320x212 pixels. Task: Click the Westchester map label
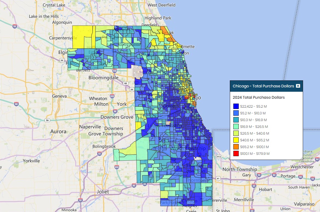302,167
